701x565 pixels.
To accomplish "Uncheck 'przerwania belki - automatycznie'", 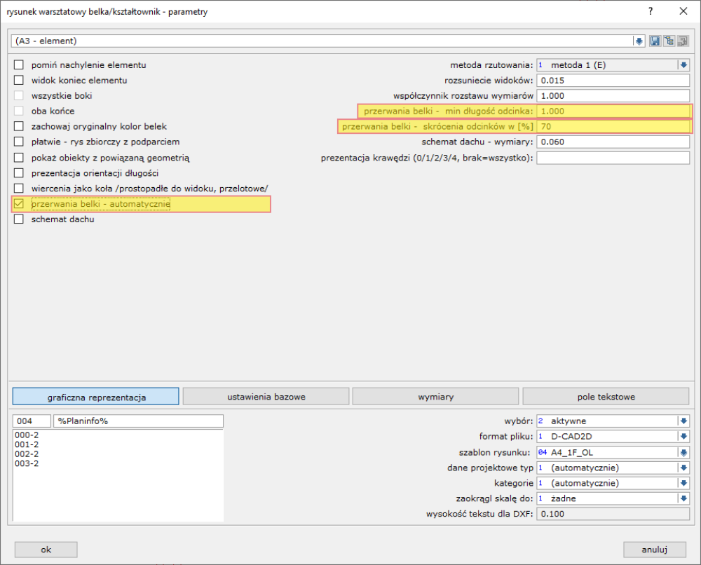I will tap(19, 204).
